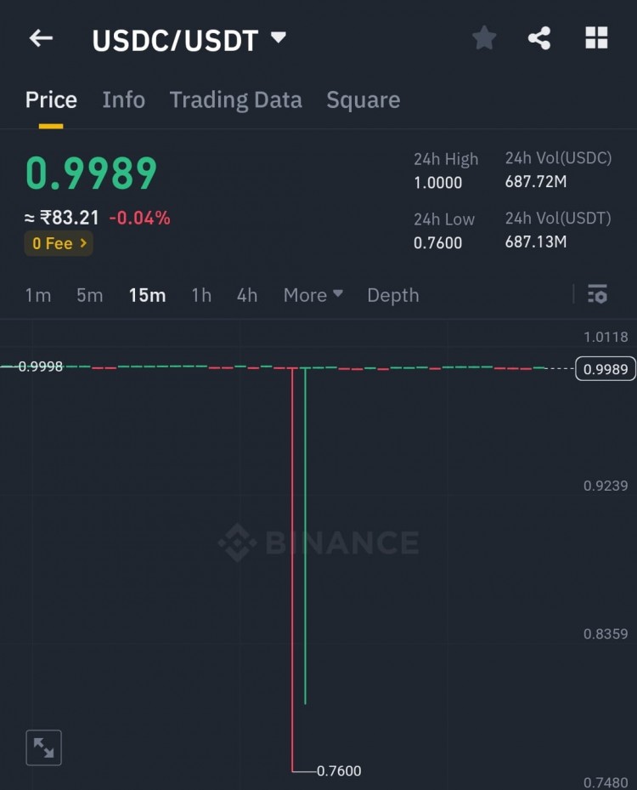
Task: Select the Price tab
Action: (x=51, y=100)
